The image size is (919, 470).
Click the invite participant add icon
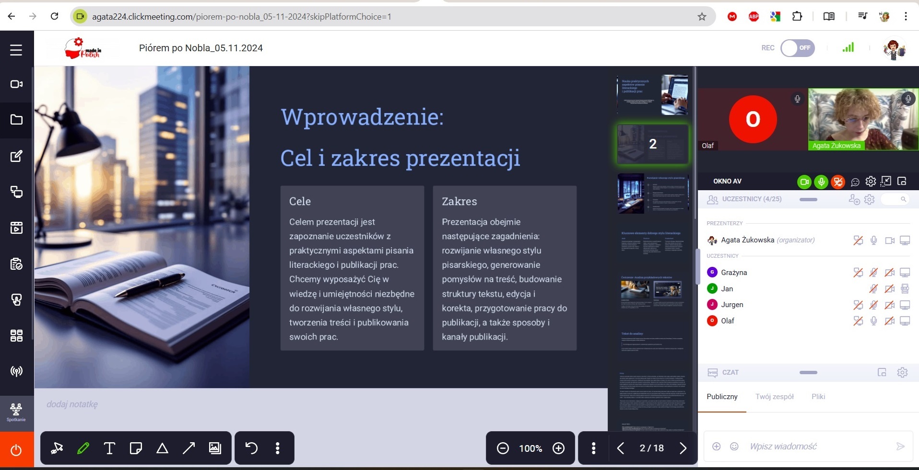[854, 199]
